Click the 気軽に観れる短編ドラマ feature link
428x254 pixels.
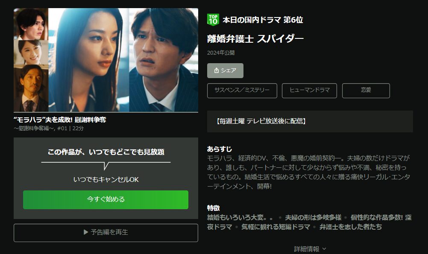(276, 227)
